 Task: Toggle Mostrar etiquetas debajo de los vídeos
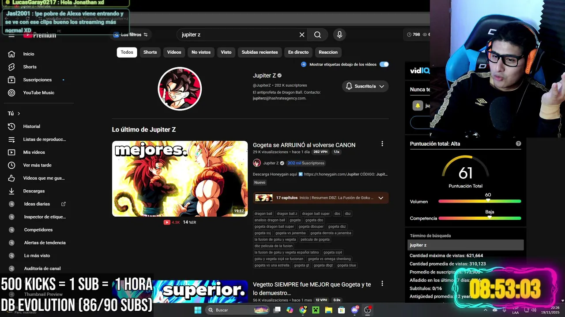pos(384,64)
